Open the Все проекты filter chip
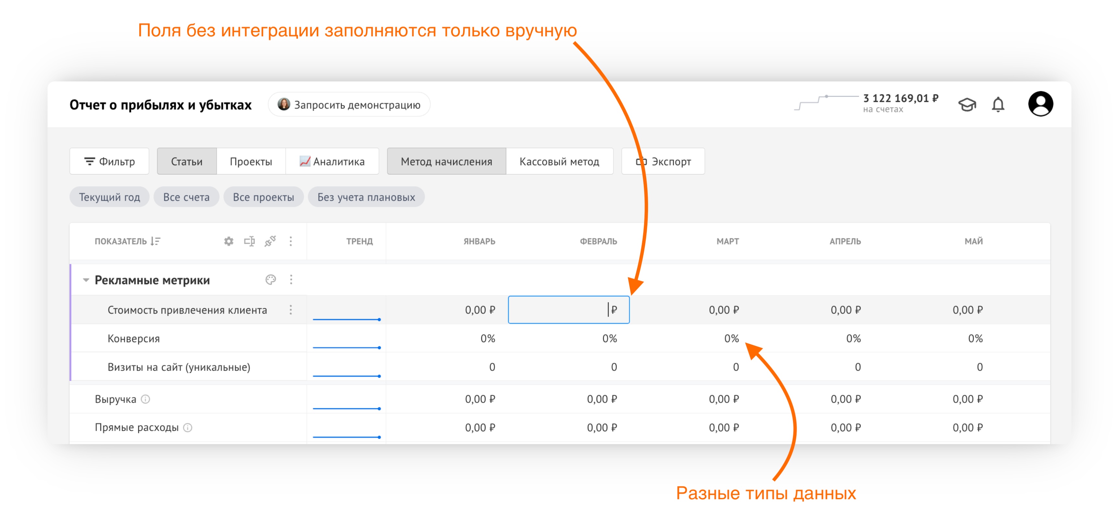This screenshot has height=519, width=1119. 263,197
